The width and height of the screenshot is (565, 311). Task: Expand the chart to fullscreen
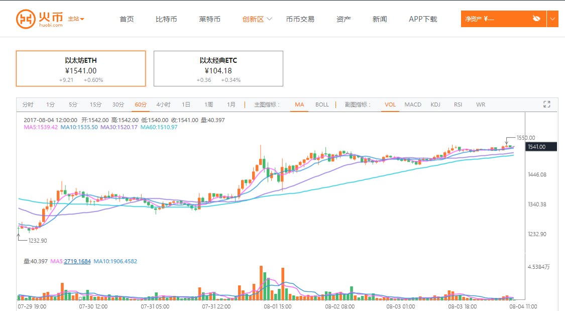click(547, 105)
